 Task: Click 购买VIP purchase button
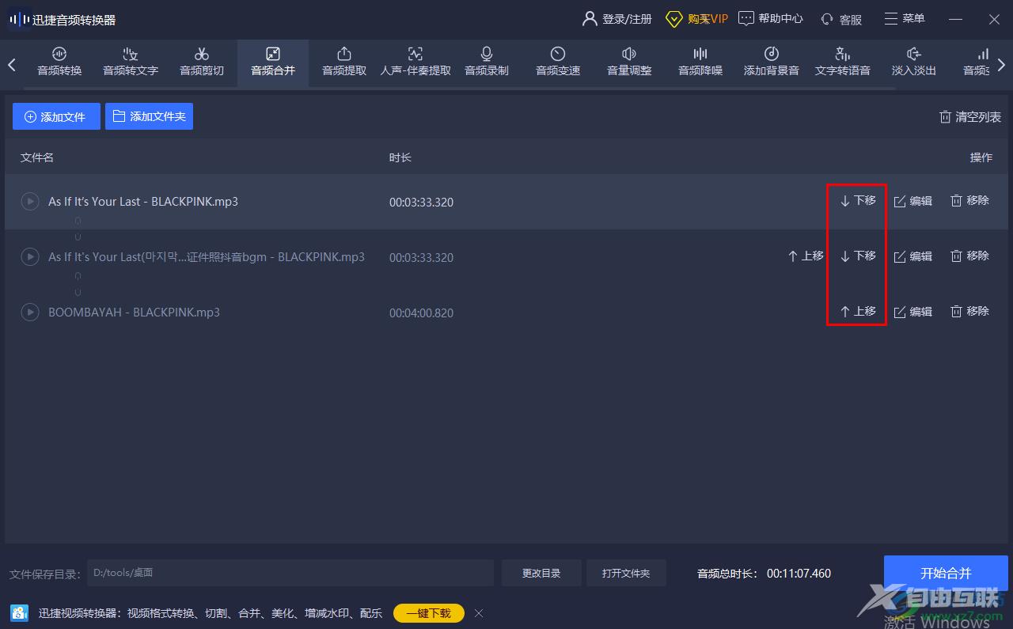click(696, 19)
